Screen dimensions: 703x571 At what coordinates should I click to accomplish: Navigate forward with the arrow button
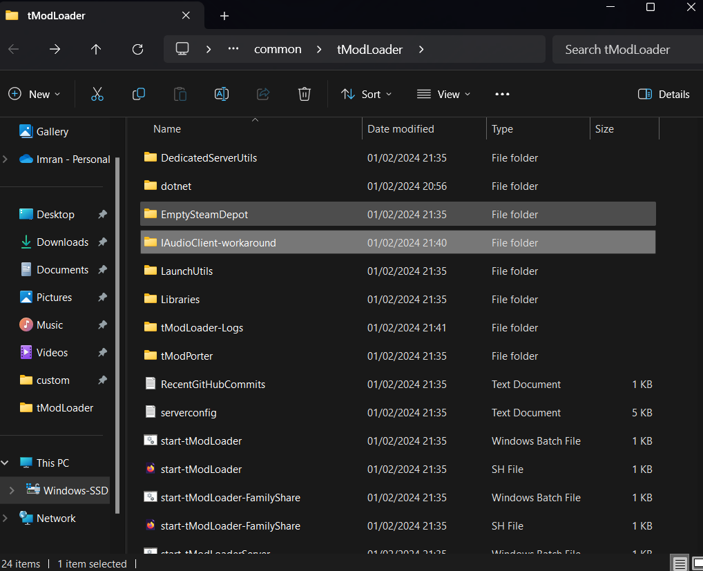point(55,49)
